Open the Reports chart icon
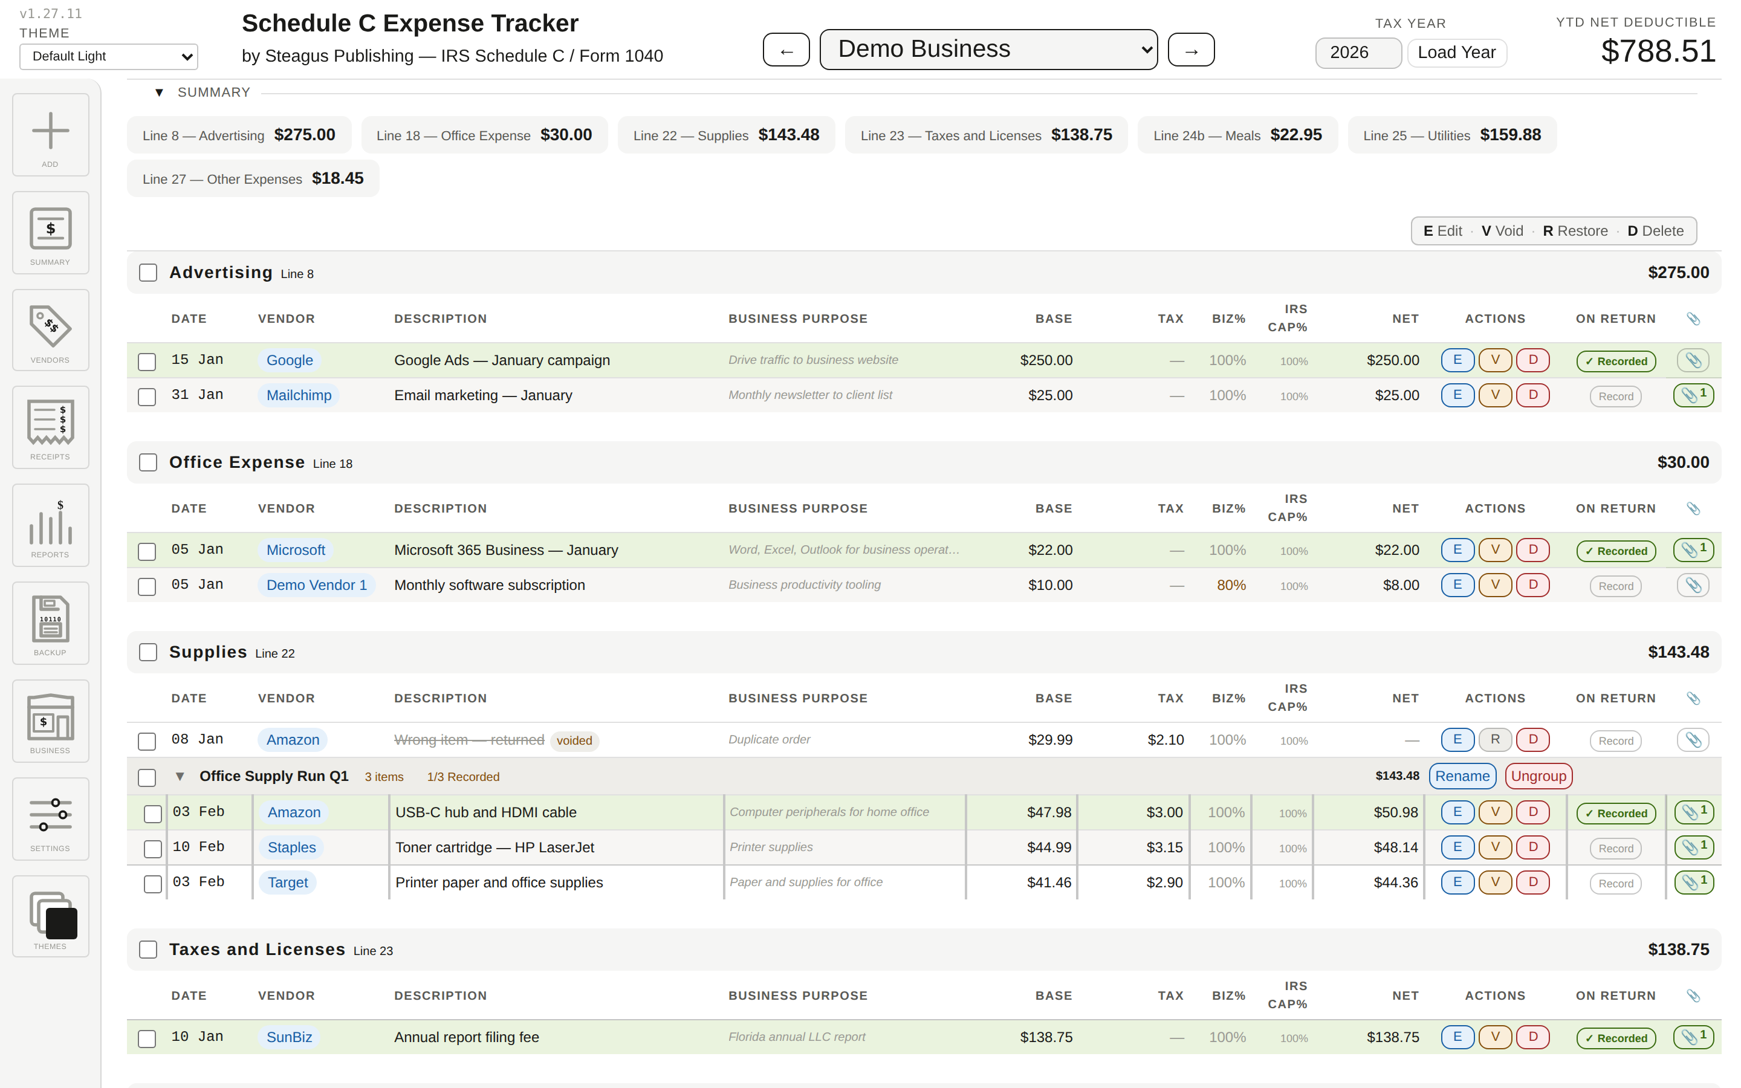Viewport: 1741px width, 1088px height. pyautogui.click(x=50, y=525)
